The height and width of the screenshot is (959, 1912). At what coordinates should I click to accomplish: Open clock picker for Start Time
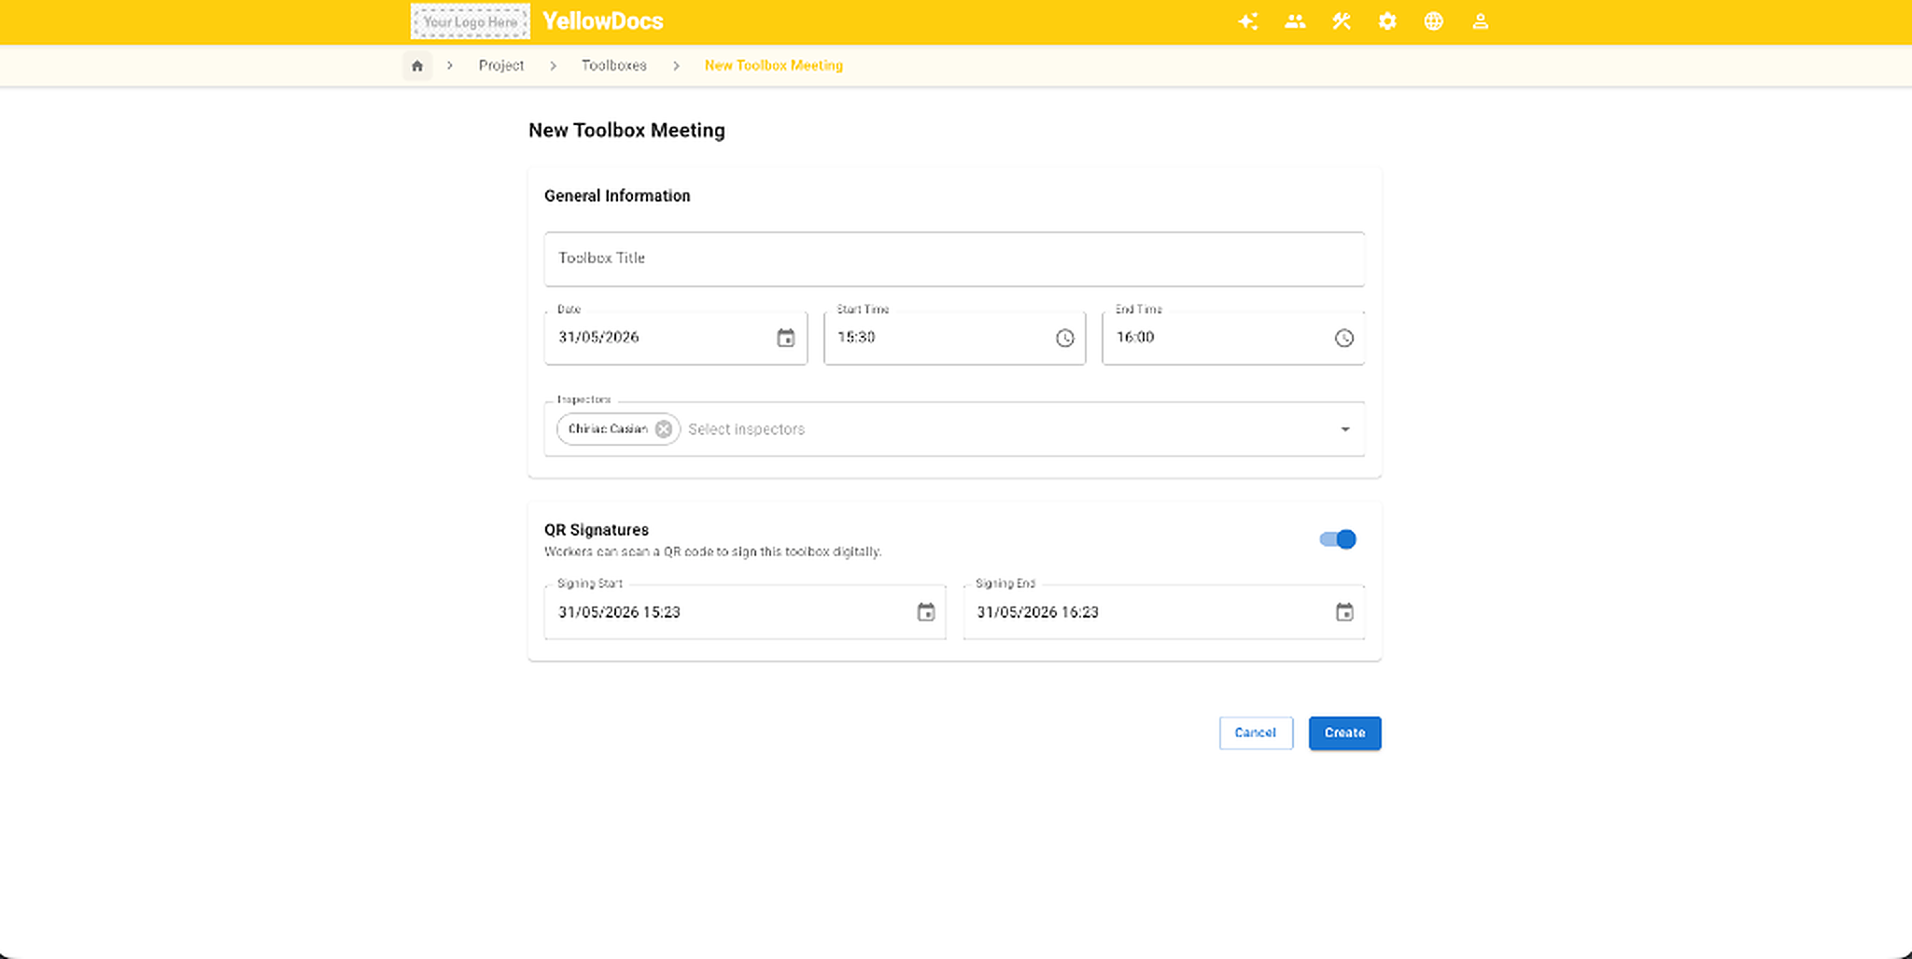click(1065, 338)
